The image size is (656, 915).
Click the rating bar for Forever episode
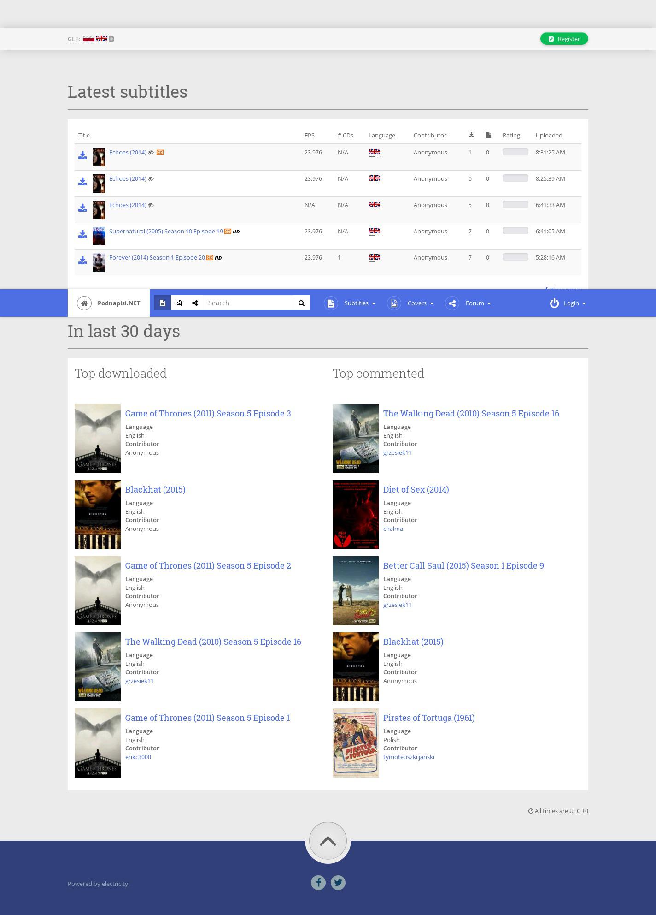[515, 257]
